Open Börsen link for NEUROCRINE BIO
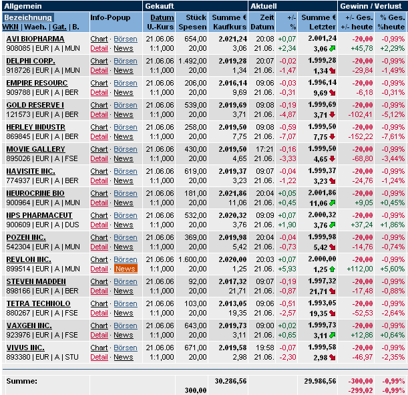The height and width of the screenshot is (395, 408). tap(126, 193)
